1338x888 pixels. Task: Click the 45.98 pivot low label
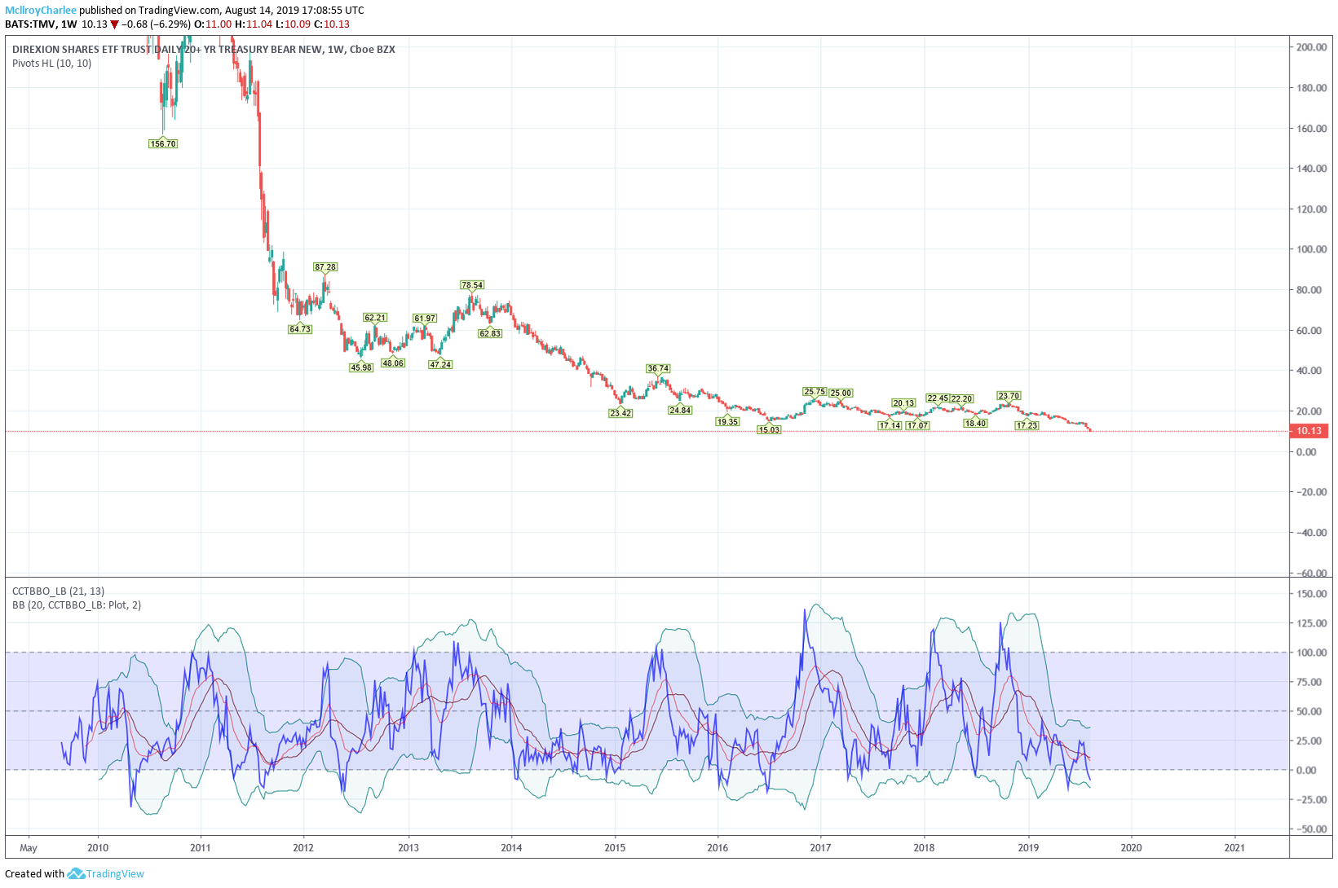(361, 367)
